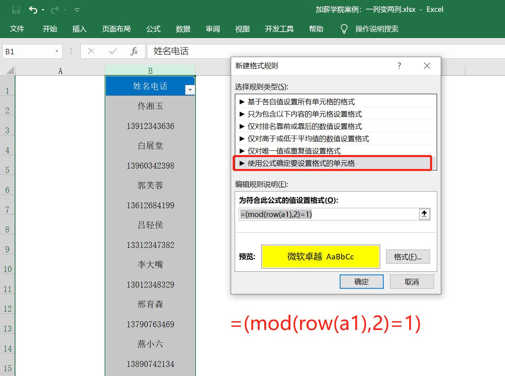This screenshot has width=505, height=376.
Task: Switch to the 数据 ribbon tab
Action: [183, 29]
